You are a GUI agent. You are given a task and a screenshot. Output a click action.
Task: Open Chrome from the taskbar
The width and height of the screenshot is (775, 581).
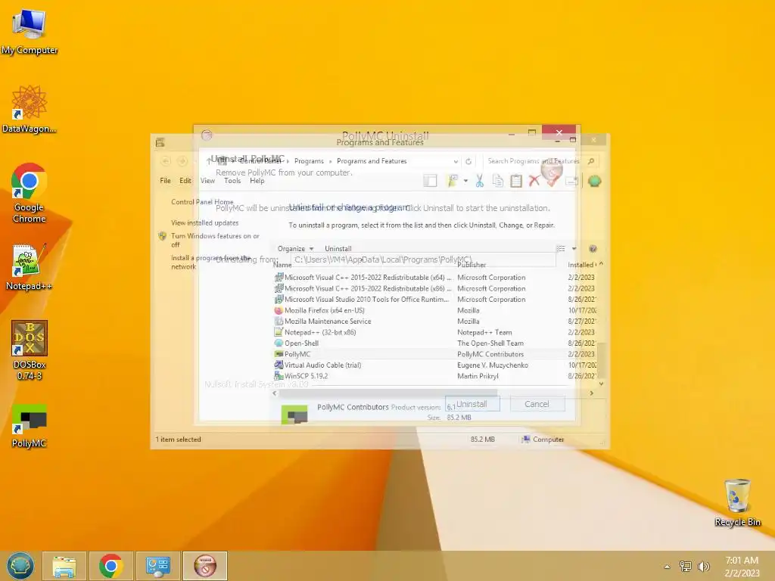point(110,566)
